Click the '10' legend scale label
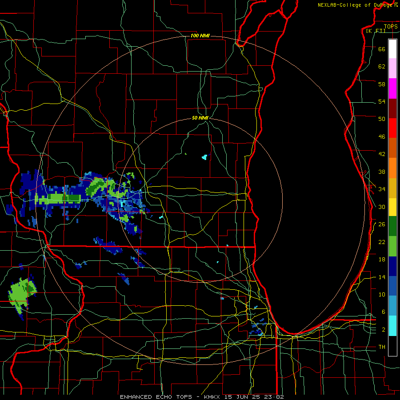 point(382,294)
